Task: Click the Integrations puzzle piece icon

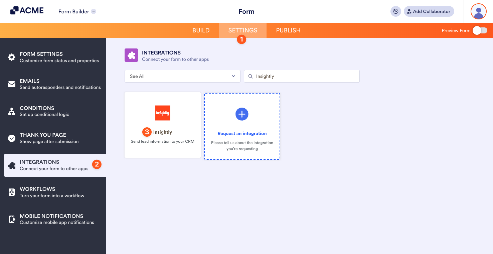Action: tap(12, 165)
